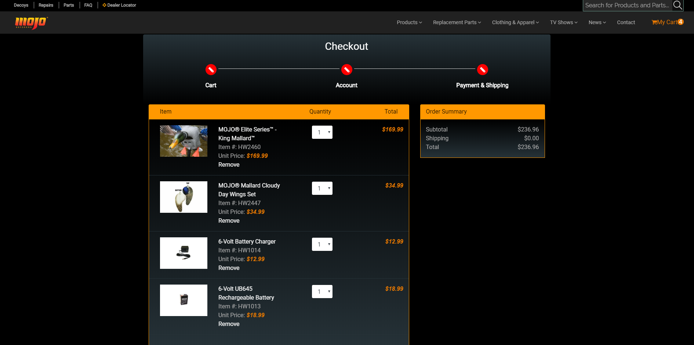Remove the King Mallard from cart
Viewport: 694px width, 345px height.
(229, 165)
